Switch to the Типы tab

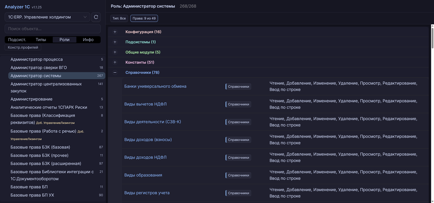tap(41, 40)
